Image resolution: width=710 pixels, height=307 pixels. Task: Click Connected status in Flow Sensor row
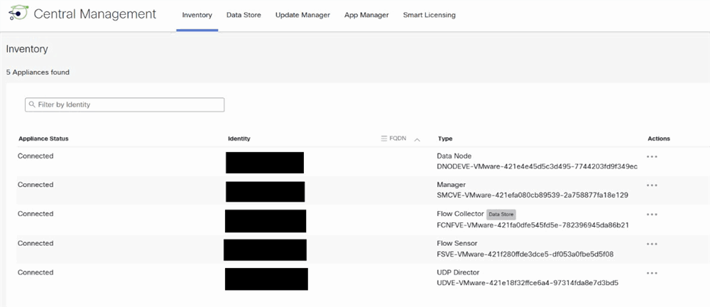pyautogui.click(x=35, y=243)
